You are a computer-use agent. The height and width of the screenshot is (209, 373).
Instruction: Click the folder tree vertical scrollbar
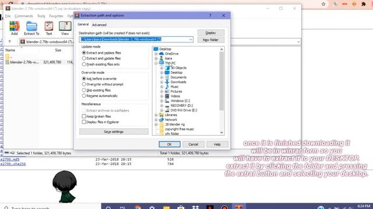[221, 81]
